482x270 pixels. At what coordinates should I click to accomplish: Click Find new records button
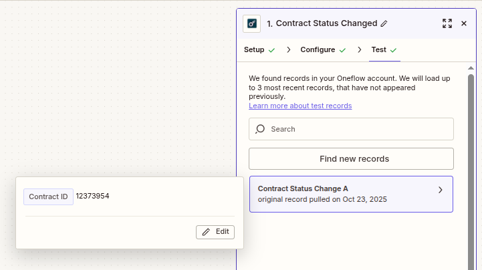(351, 159)
